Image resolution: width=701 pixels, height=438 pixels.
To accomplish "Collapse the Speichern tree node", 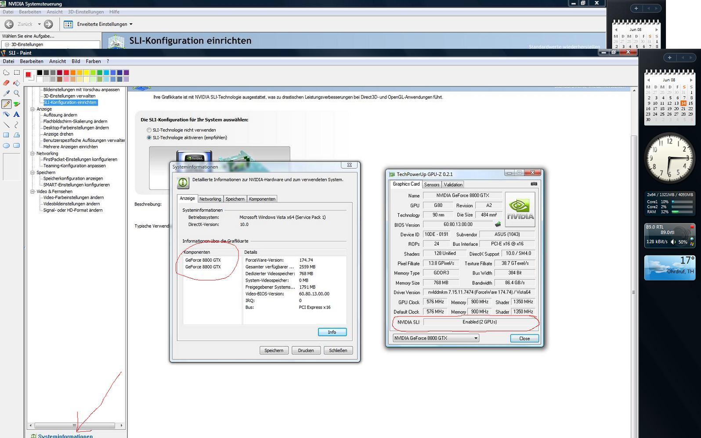I will (33, 172).
